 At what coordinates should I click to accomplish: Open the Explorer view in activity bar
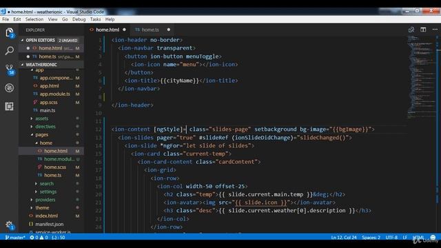pos(9,32)
